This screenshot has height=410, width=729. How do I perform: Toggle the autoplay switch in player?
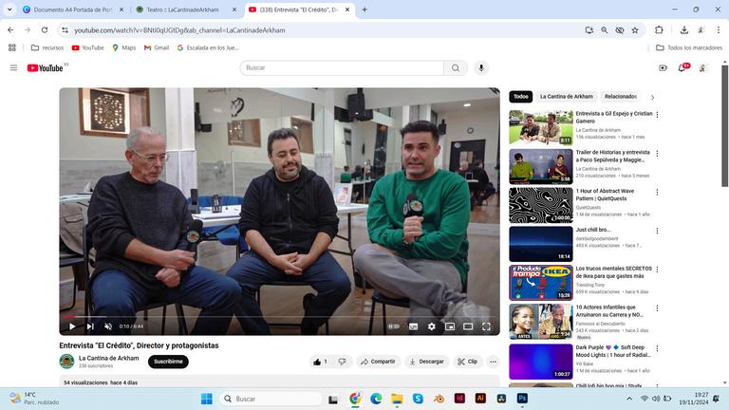point(394,326)
